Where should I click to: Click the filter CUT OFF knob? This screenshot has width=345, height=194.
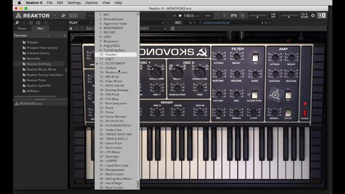pyautogui.click(x=218, y=94)
